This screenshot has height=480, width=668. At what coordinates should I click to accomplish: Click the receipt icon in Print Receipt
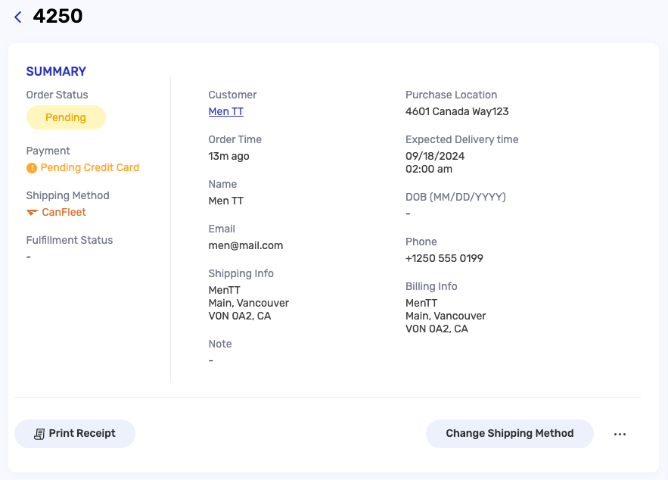[39, 434]
